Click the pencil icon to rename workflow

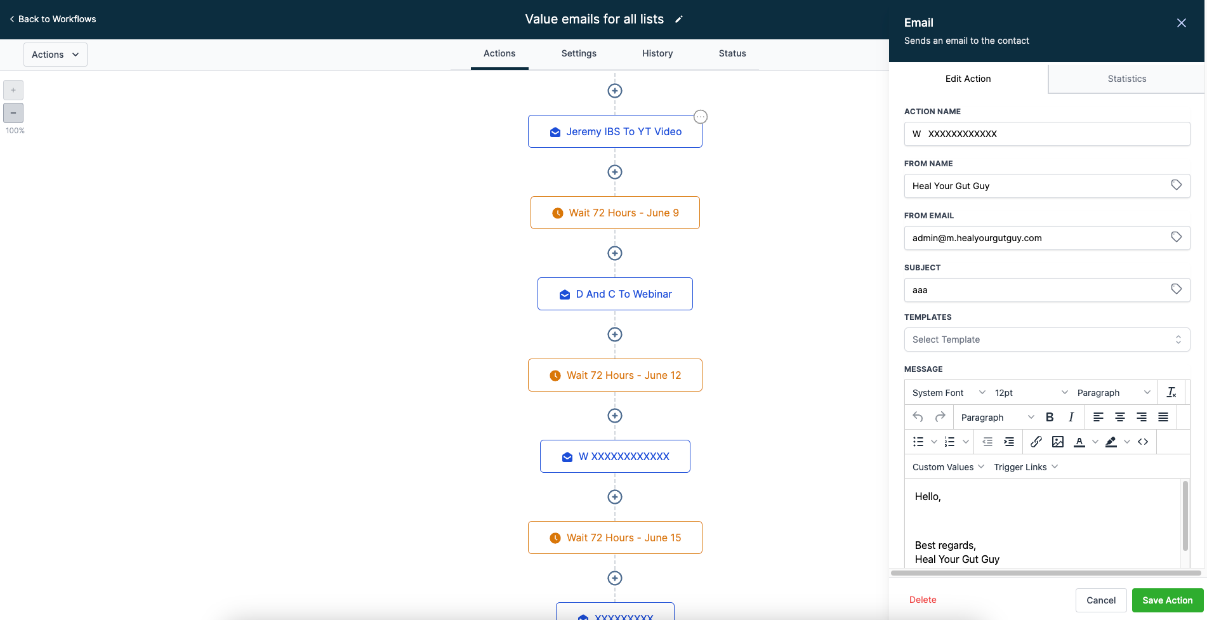[679, 20]
